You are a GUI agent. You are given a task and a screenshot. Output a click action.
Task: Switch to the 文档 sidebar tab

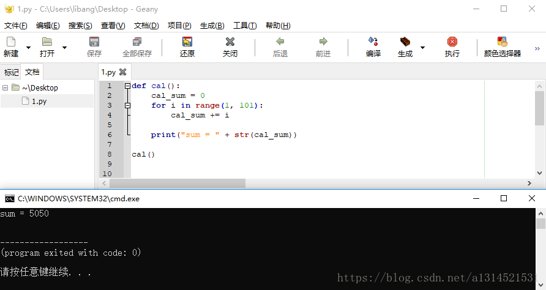32,72
